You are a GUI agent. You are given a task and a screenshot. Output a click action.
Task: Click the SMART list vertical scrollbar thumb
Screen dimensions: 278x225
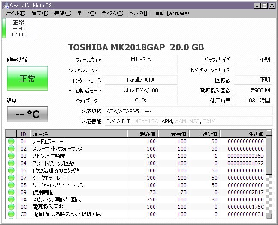[x=269, y=155]
